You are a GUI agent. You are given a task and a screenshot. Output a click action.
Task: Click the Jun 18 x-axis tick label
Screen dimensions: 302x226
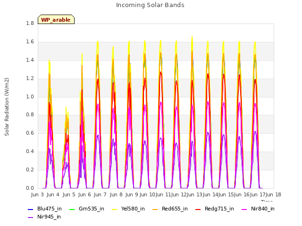click(x=273, y=194)
